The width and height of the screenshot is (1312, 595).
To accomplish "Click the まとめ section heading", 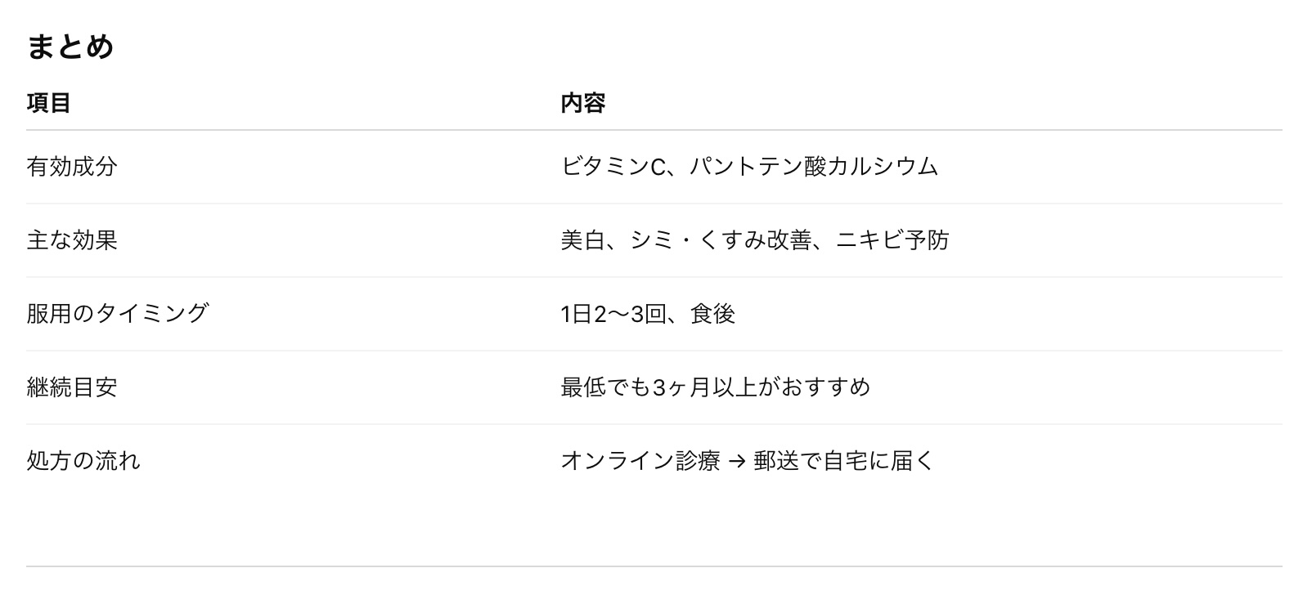I will (x=70, y=47).
